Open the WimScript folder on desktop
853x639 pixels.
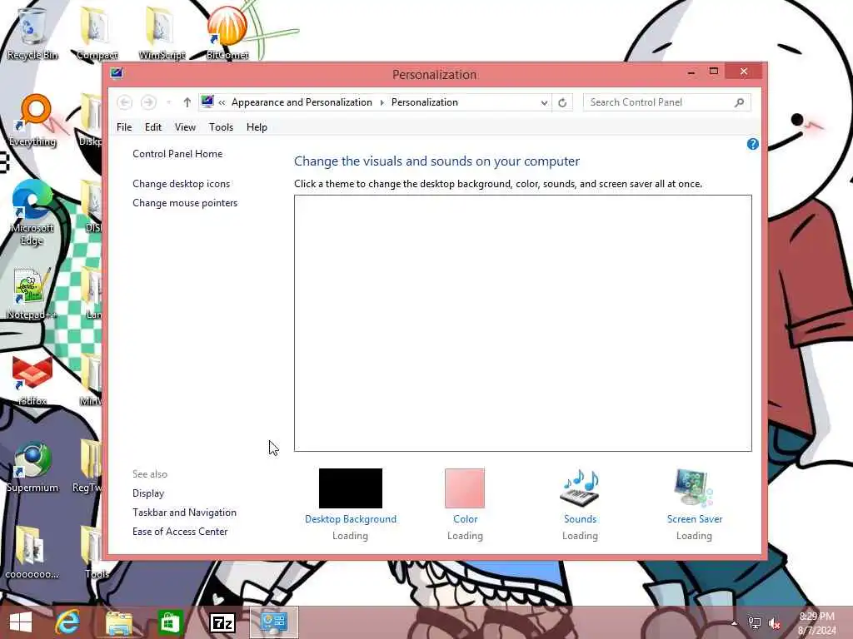pyautogui.click(x=162, y=32)
